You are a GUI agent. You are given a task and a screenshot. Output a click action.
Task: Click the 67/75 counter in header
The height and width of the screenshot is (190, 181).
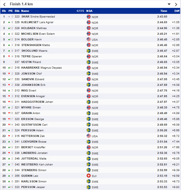pos(80,11)
